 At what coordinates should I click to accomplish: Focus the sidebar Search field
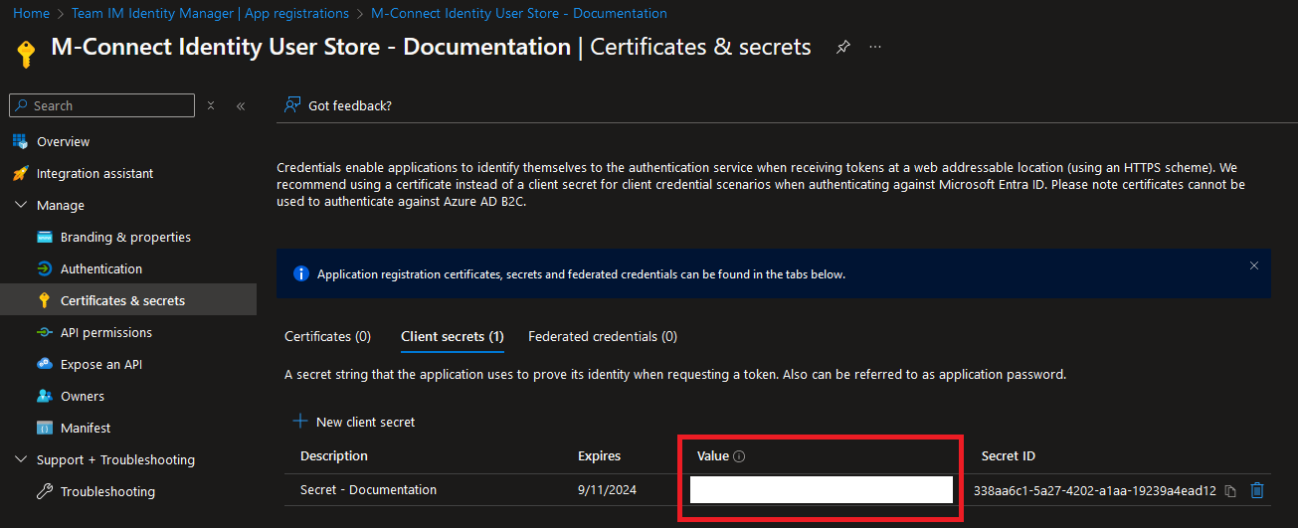coord(101,105)
